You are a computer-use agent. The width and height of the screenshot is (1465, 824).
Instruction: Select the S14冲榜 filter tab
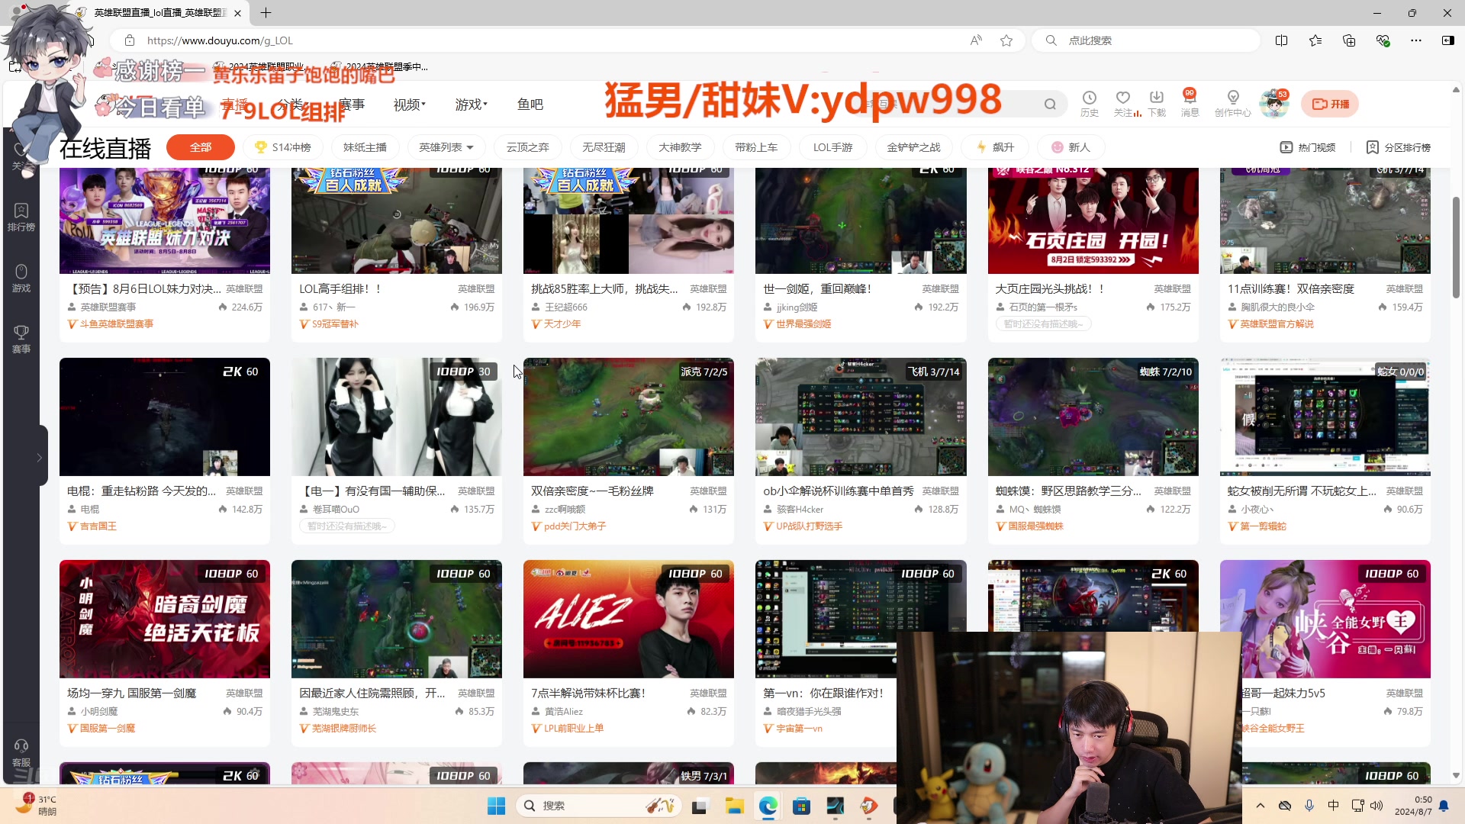tap(283, 147)
